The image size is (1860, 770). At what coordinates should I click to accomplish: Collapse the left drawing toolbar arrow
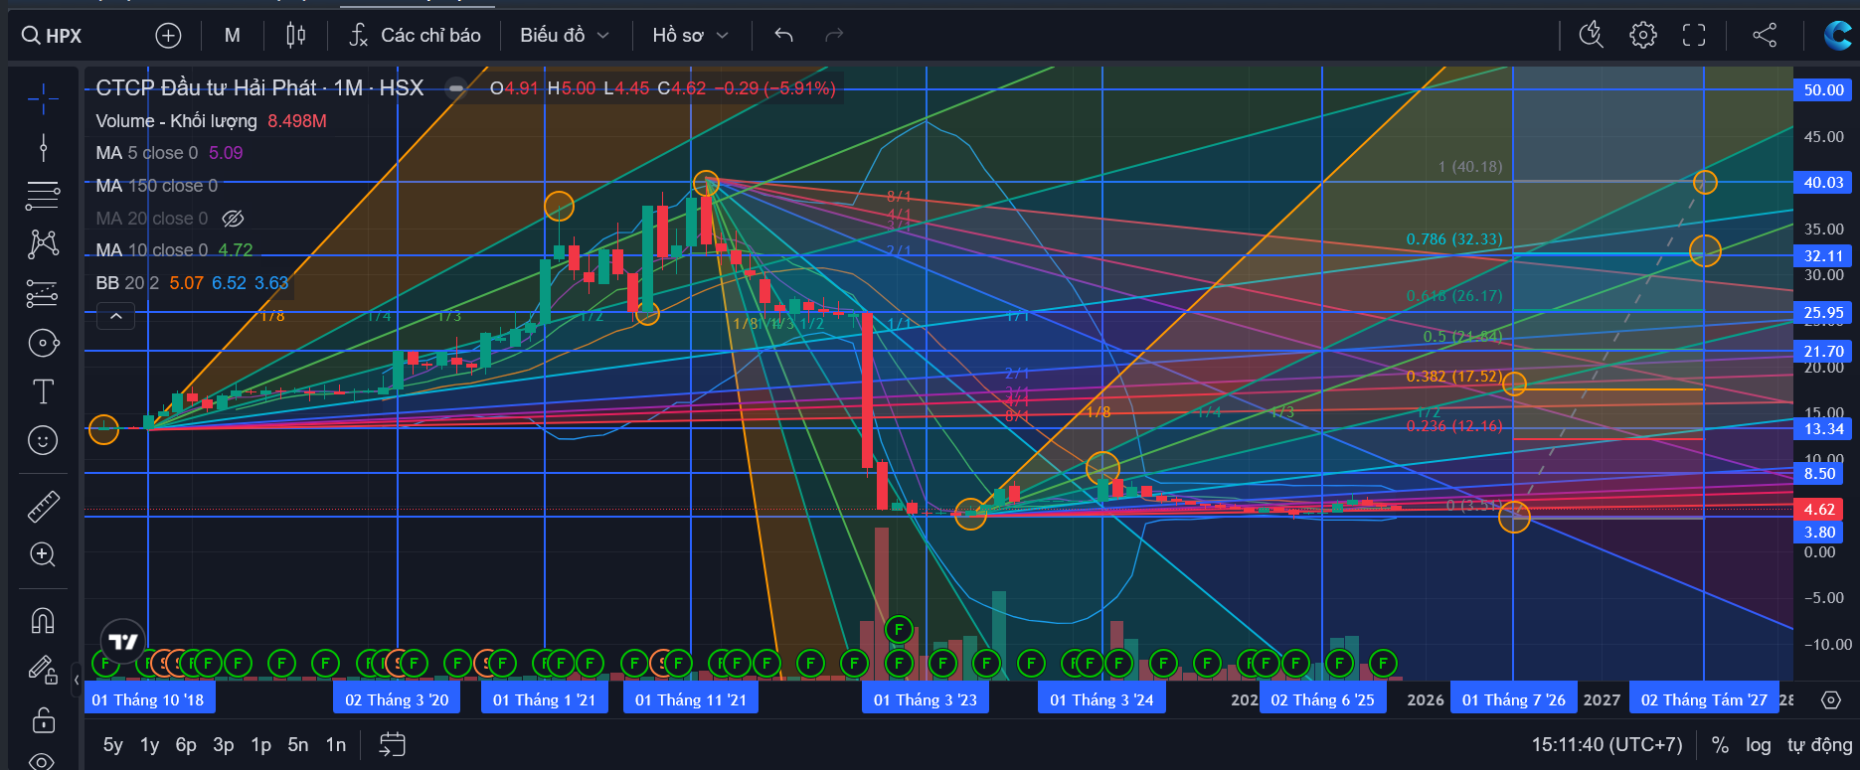(x=77, y=681)
